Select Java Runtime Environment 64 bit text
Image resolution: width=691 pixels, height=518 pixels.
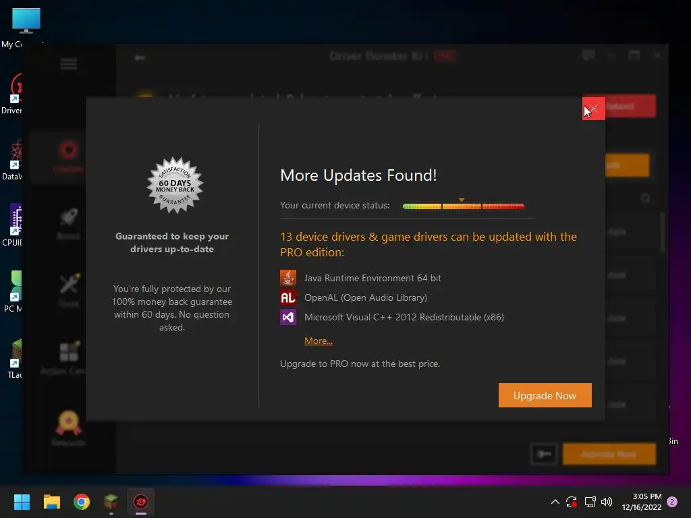pyautogui.click(x=372, y=278)
